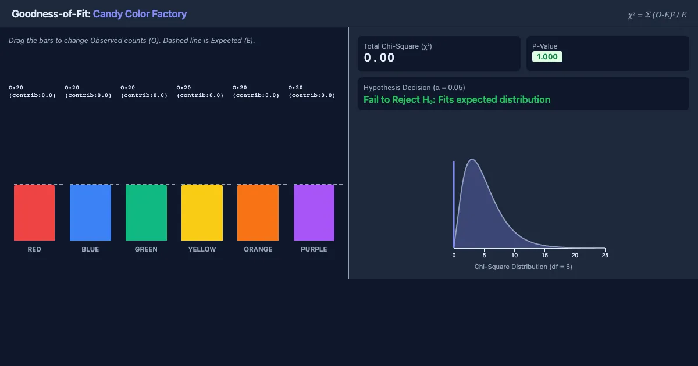Click the Hypothesis Decision (α = 0.05) label
Screen dimensions: 698x366
point(414,88)
